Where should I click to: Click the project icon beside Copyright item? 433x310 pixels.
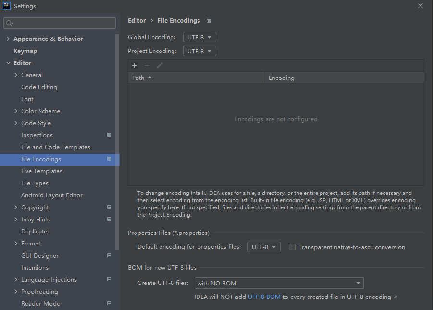(x=110, y=207)
